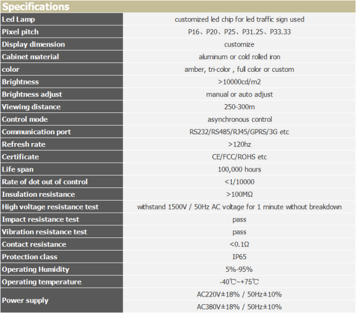This screenshot has width=356, height=313.
Task: Click the IP65 protection class value
Action: pyautogui.click(x=239, y=257)
